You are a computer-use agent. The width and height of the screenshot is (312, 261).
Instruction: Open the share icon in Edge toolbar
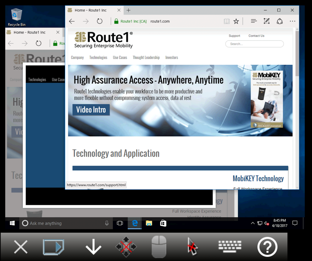coord(280,21)
